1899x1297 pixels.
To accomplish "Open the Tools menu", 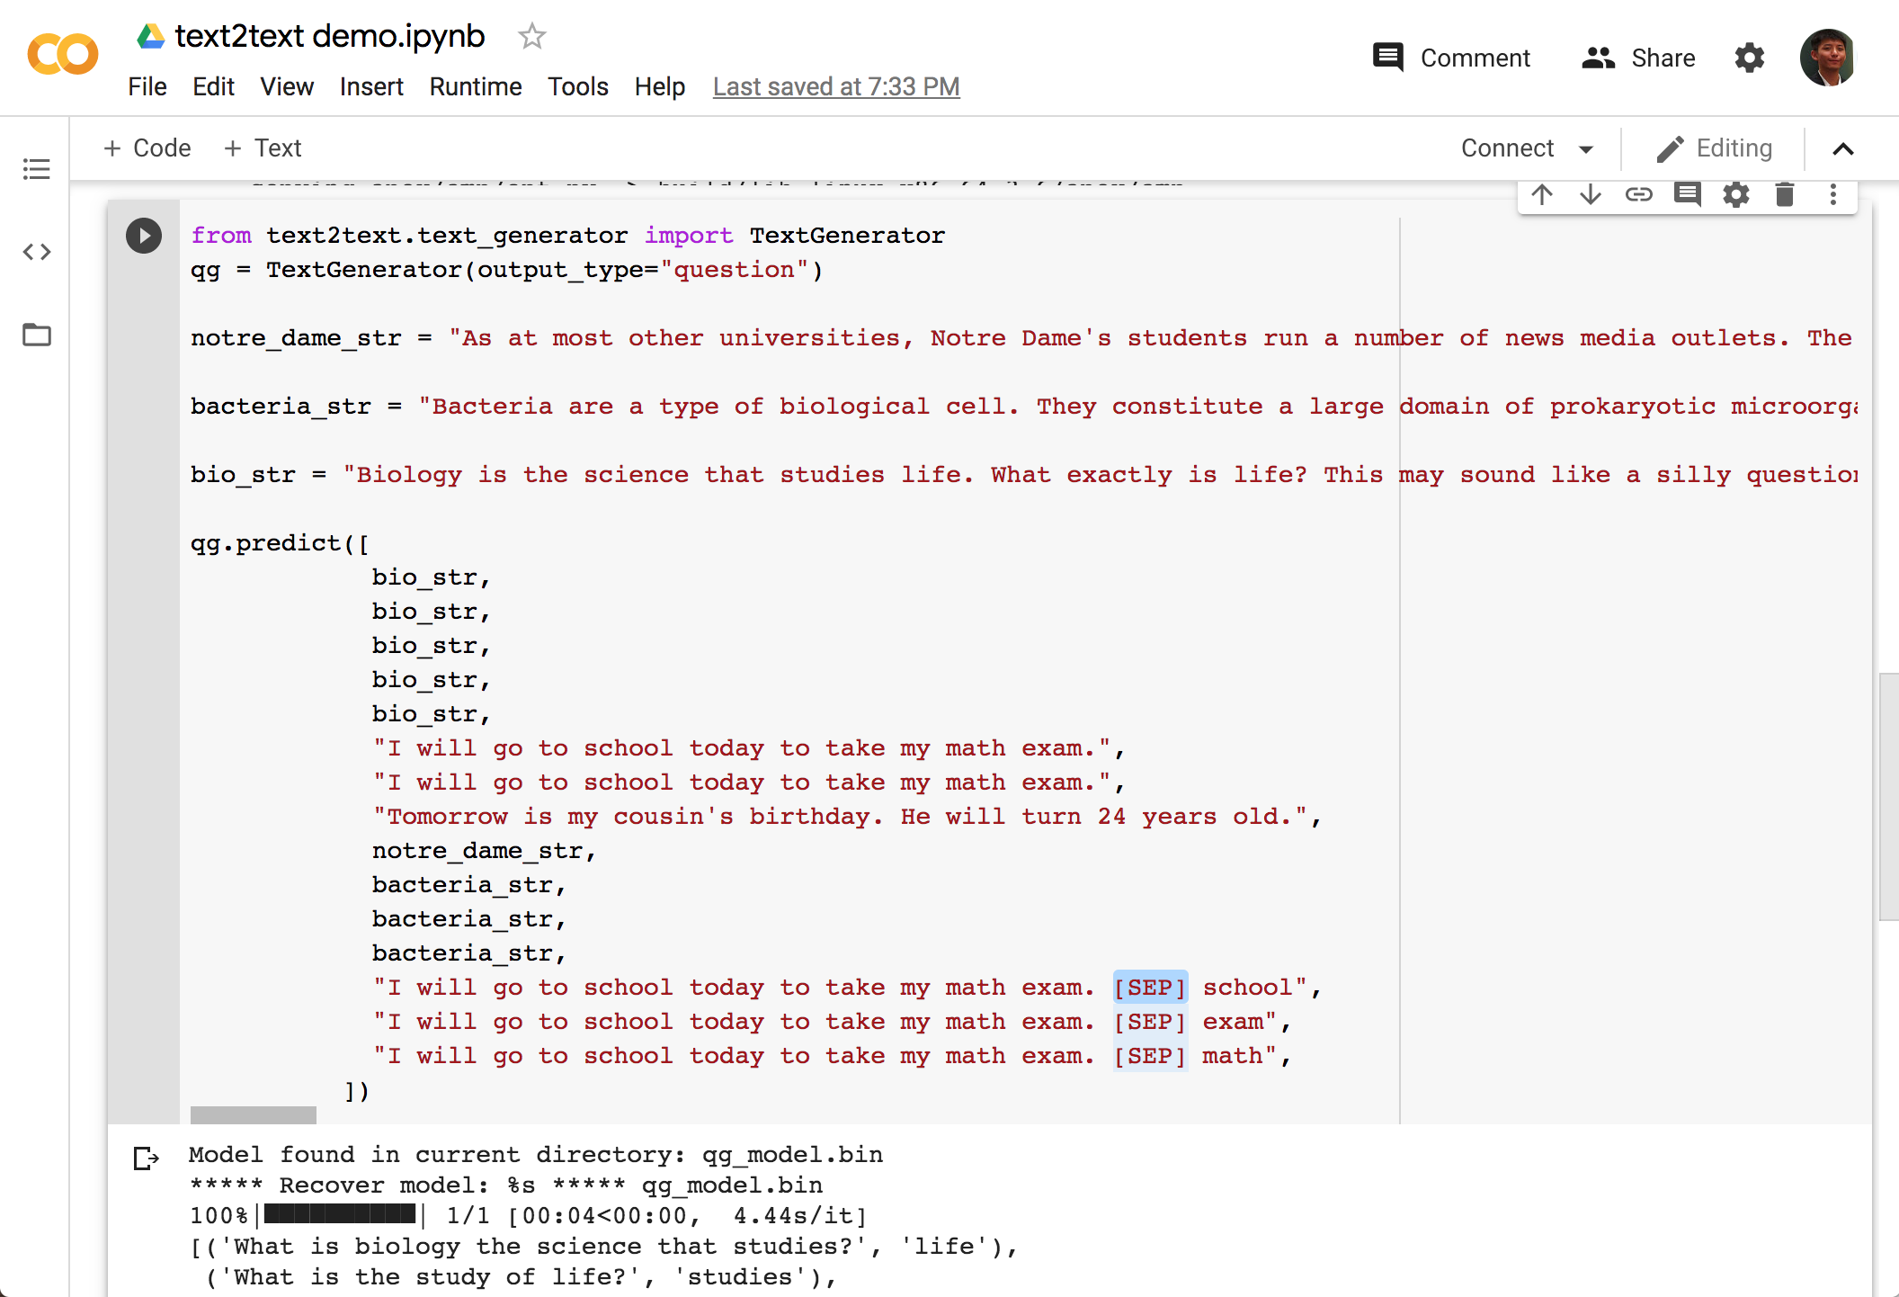I will (x=577, y=87).
